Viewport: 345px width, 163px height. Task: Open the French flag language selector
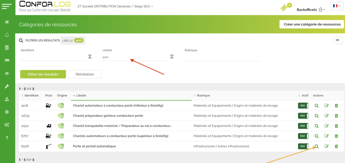[x=337, y=6]
